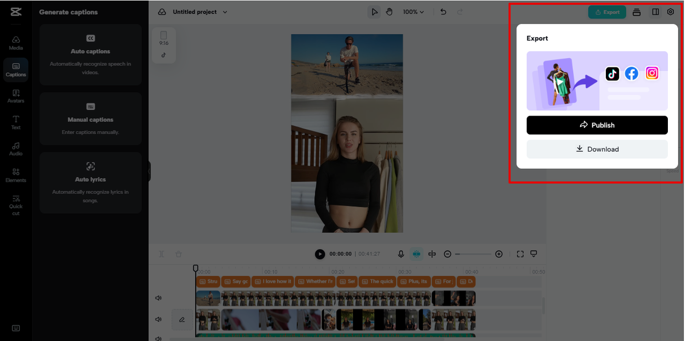
Task: Toggle the side-by-side panel layout icon
Action: [x=656, y=11]
